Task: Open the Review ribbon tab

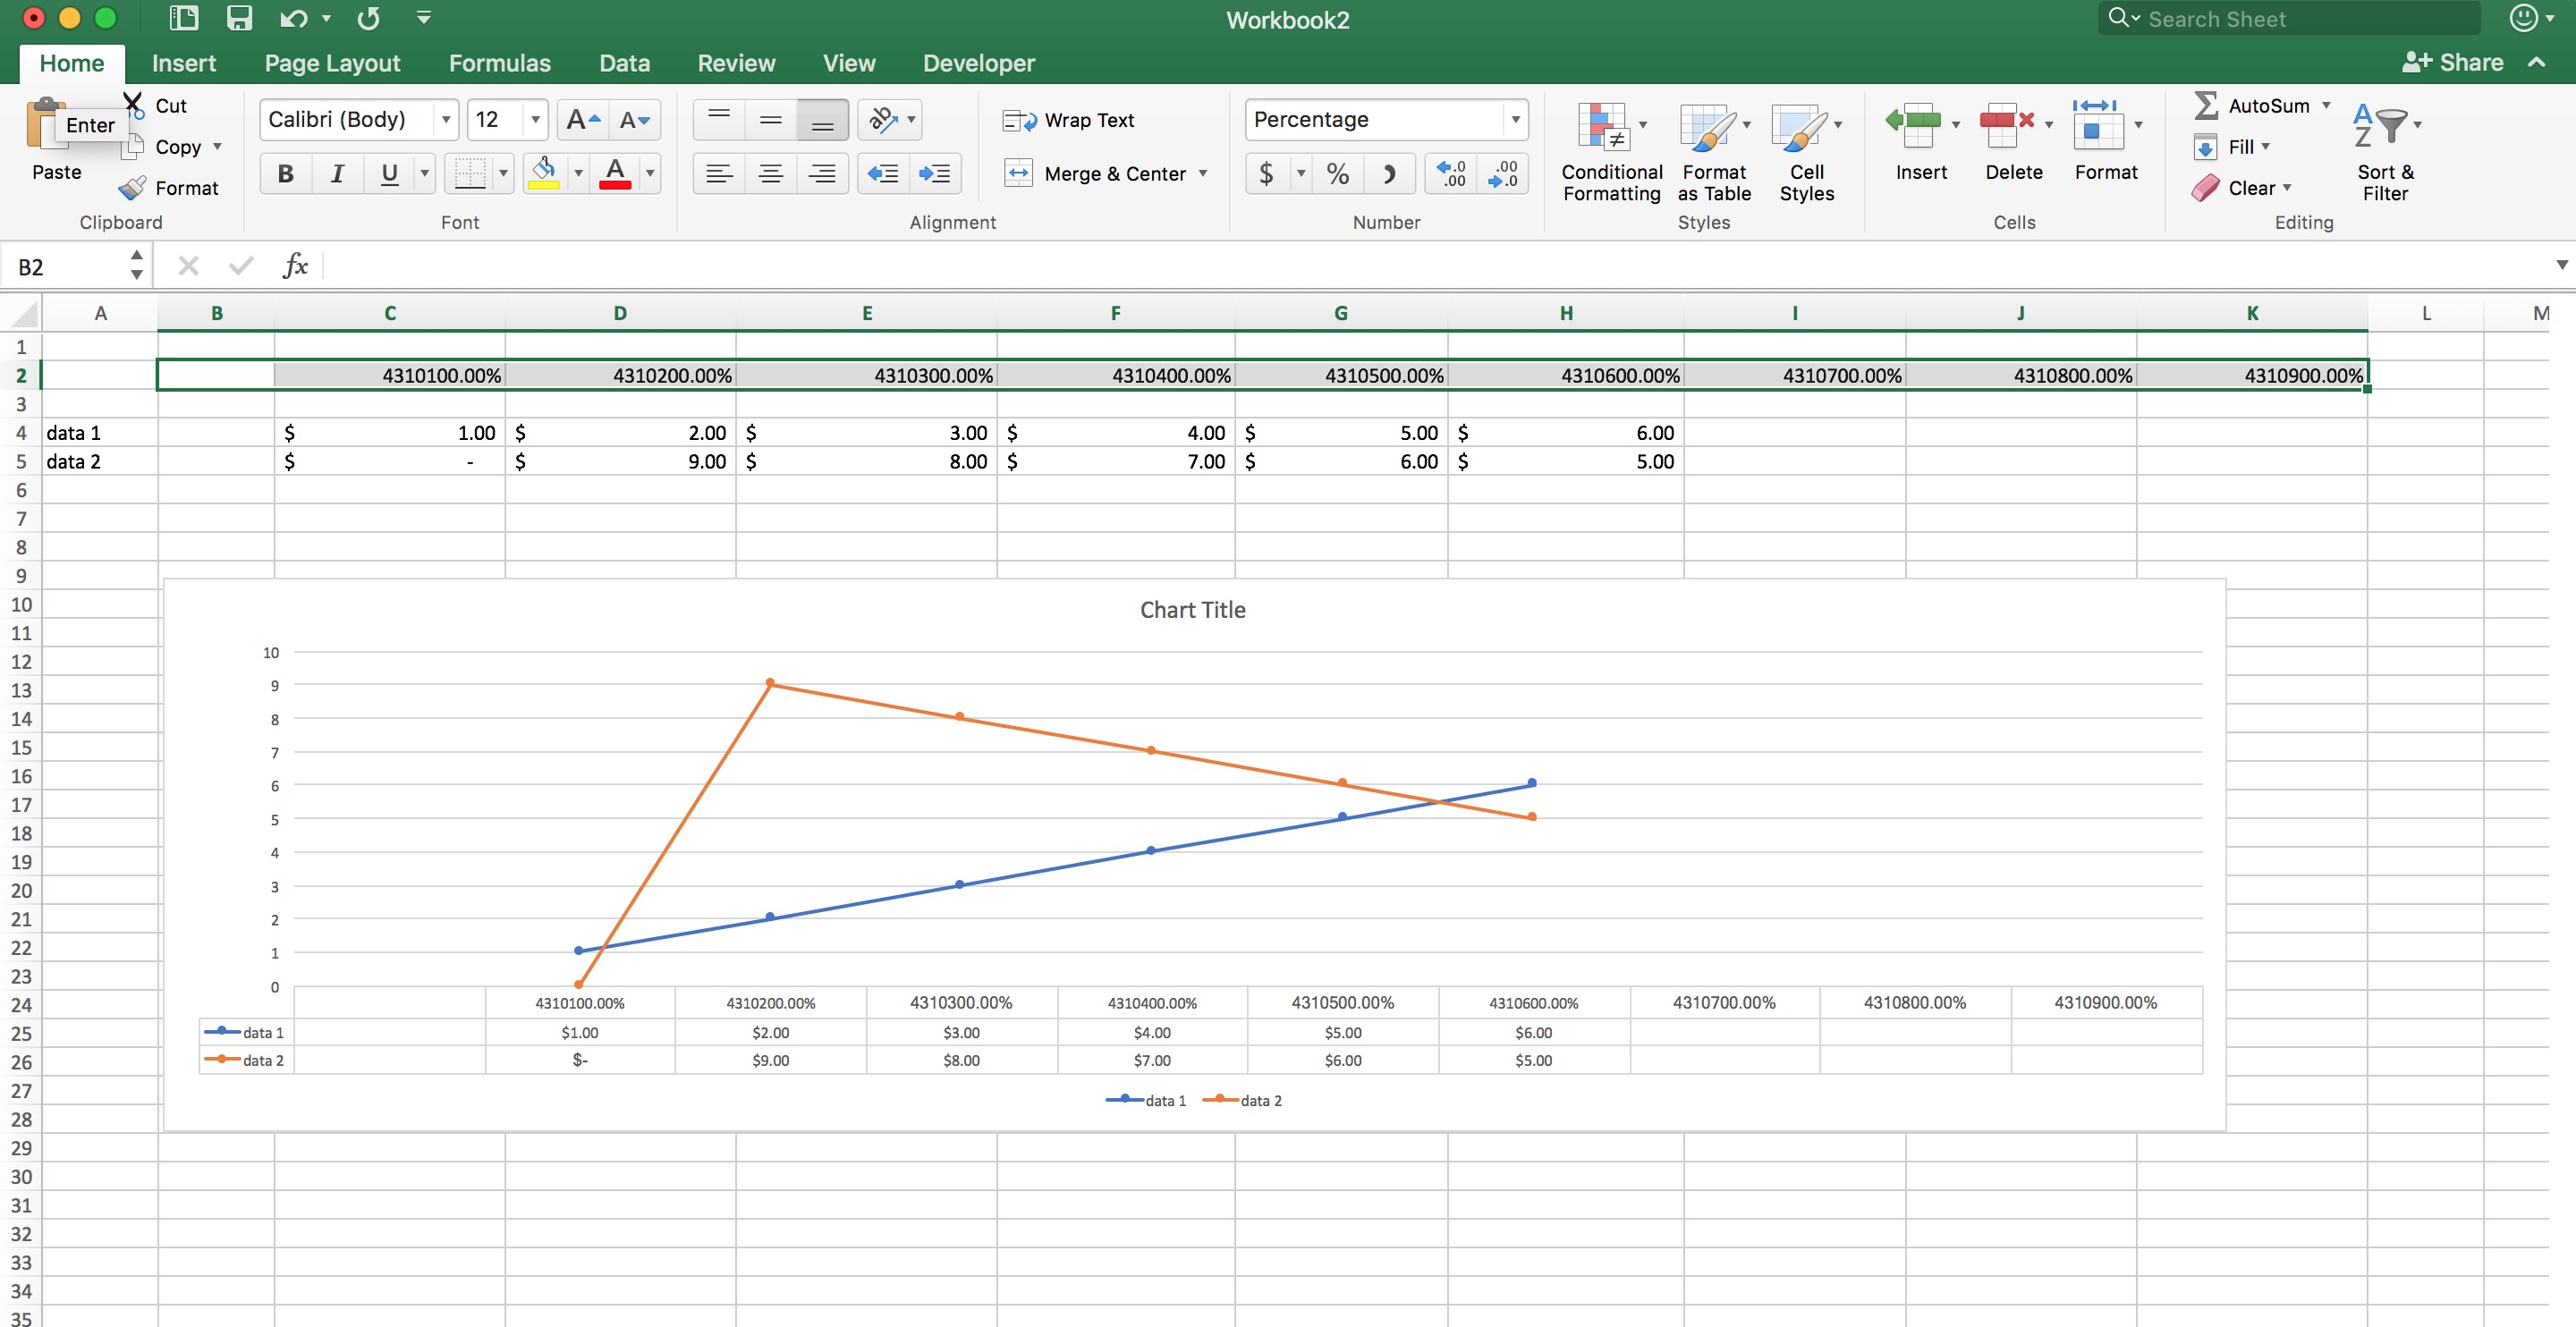Action: coord(736,63)
